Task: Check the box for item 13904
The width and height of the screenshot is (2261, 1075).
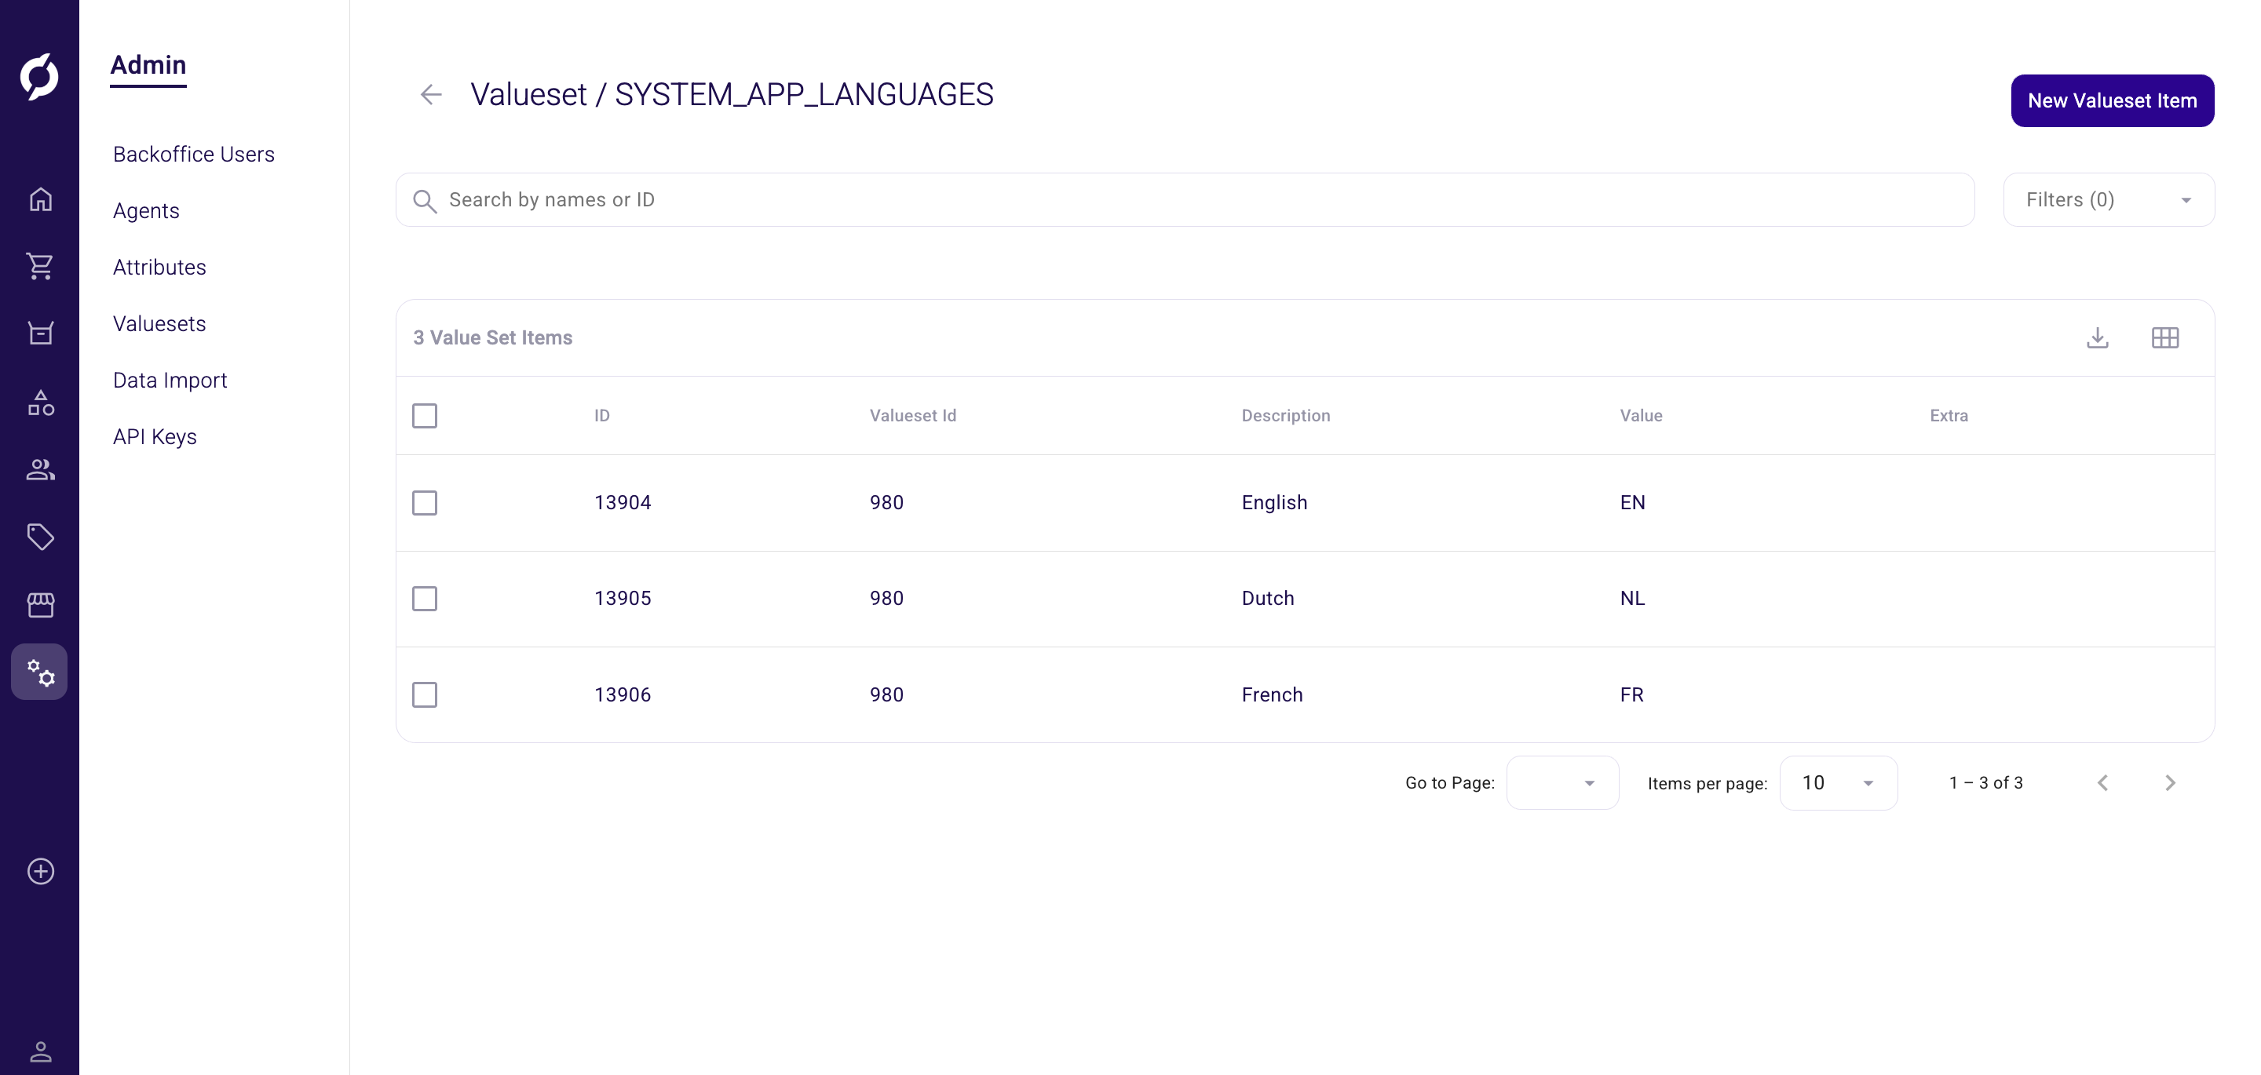Action: pyautogui.click(x=425, y=503)
